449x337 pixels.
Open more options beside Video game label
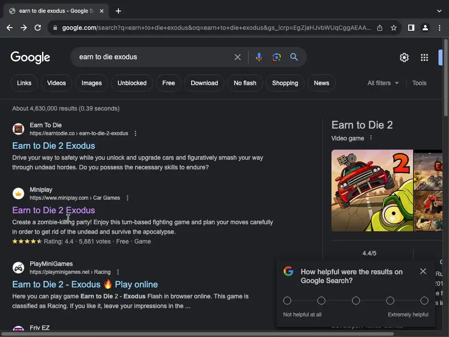371,137
